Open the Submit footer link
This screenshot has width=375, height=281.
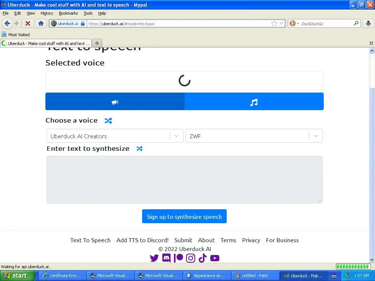[183, 240]
